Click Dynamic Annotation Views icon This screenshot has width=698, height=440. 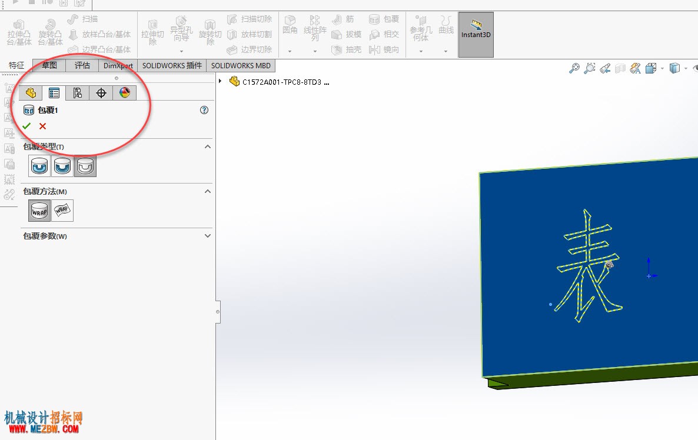click(635, 68)
